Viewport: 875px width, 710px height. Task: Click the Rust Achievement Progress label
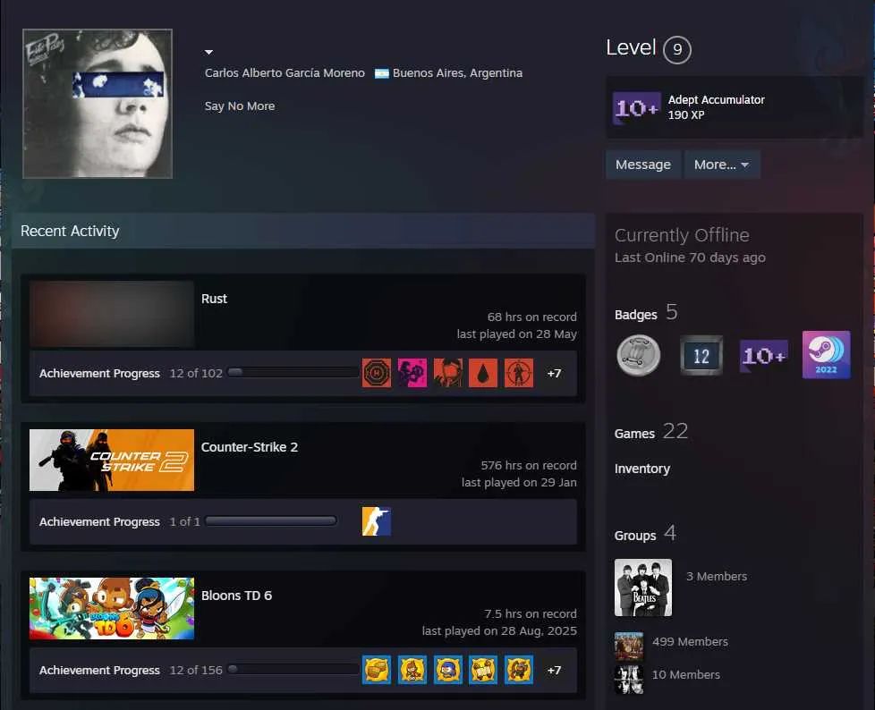click(99, 373)
